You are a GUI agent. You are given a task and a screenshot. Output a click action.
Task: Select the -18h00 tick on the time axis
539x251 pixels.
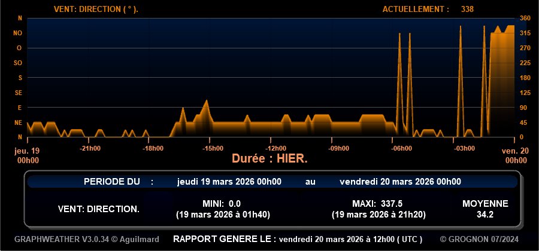click(x=153, y=149)
